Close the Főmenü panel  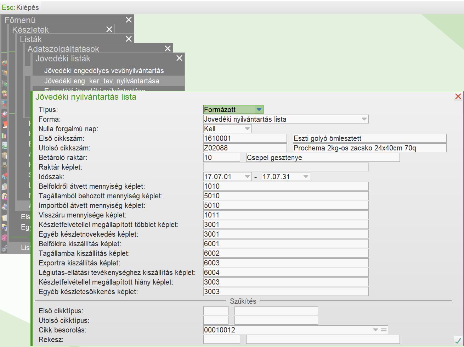pos(129,20)
